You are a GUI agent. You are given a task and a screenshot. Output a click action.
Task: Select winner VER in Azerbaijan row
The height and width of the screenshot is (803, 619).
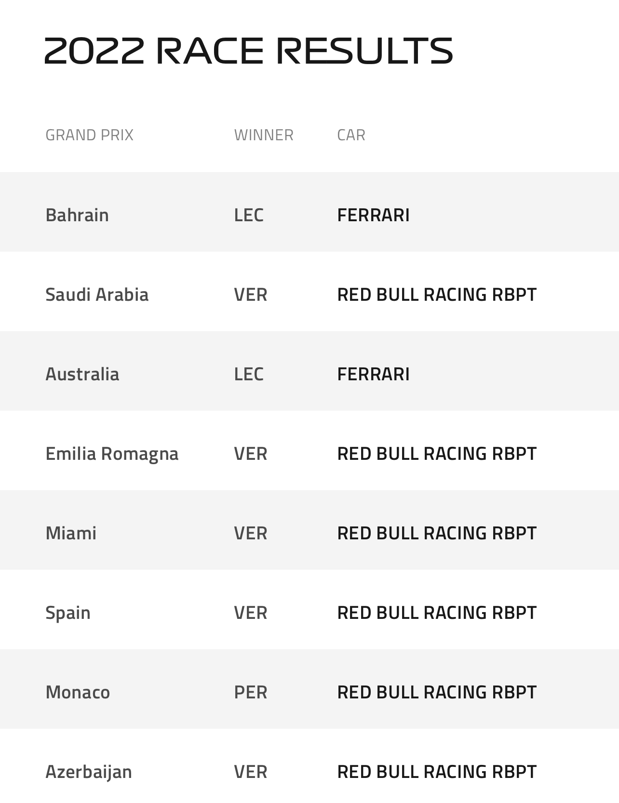(x=251, y=772)
